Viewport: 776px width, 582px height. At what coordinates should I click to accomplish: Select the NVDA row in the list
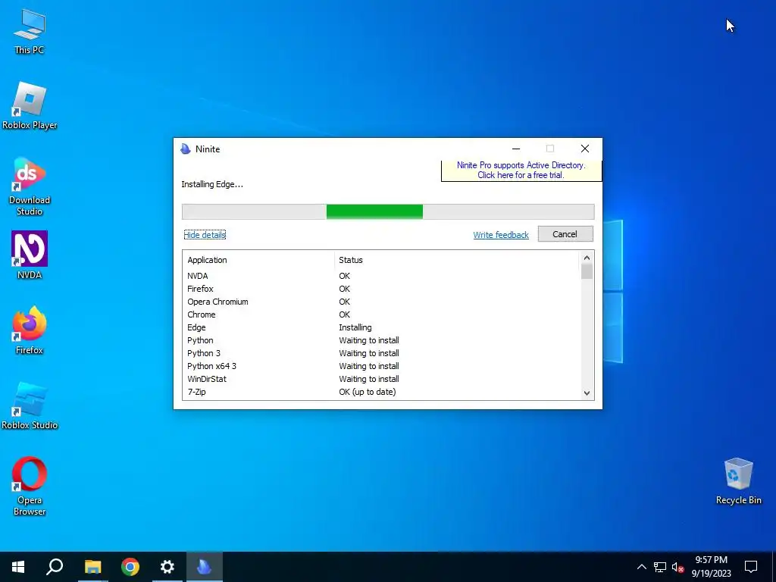(x=381, y=276)
